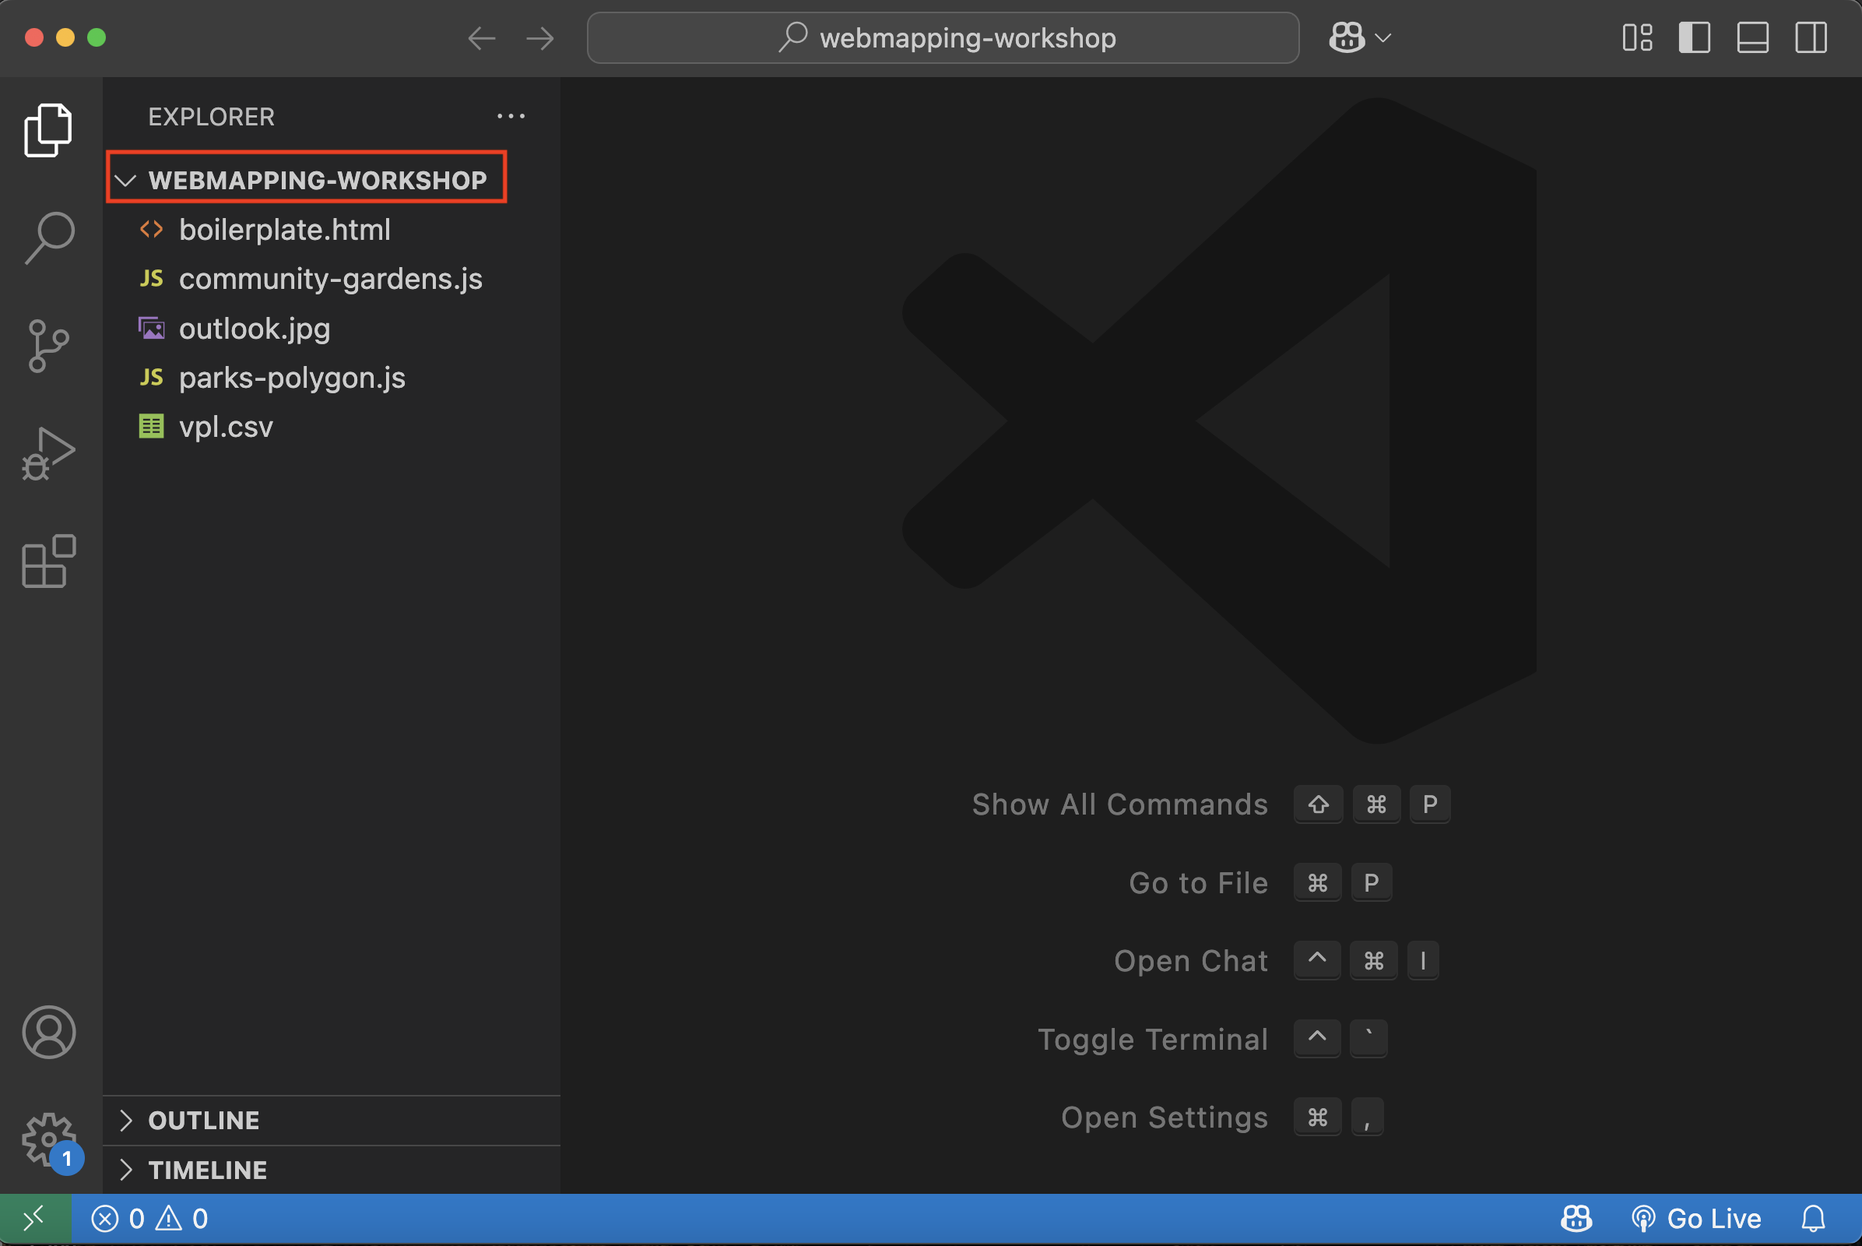Click the Open Settings hint
This screenshot has height=1246, width=1862.
[x=1165, y=1118]
